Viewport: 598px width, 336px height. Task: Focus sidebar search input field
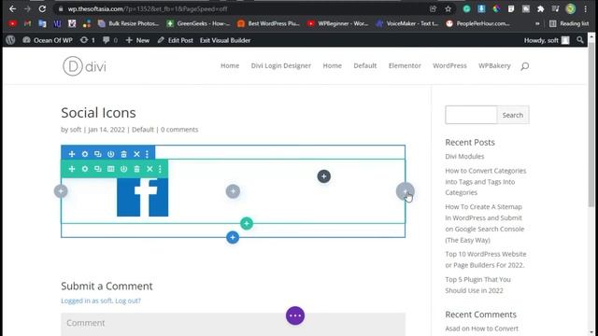(471, 115)
